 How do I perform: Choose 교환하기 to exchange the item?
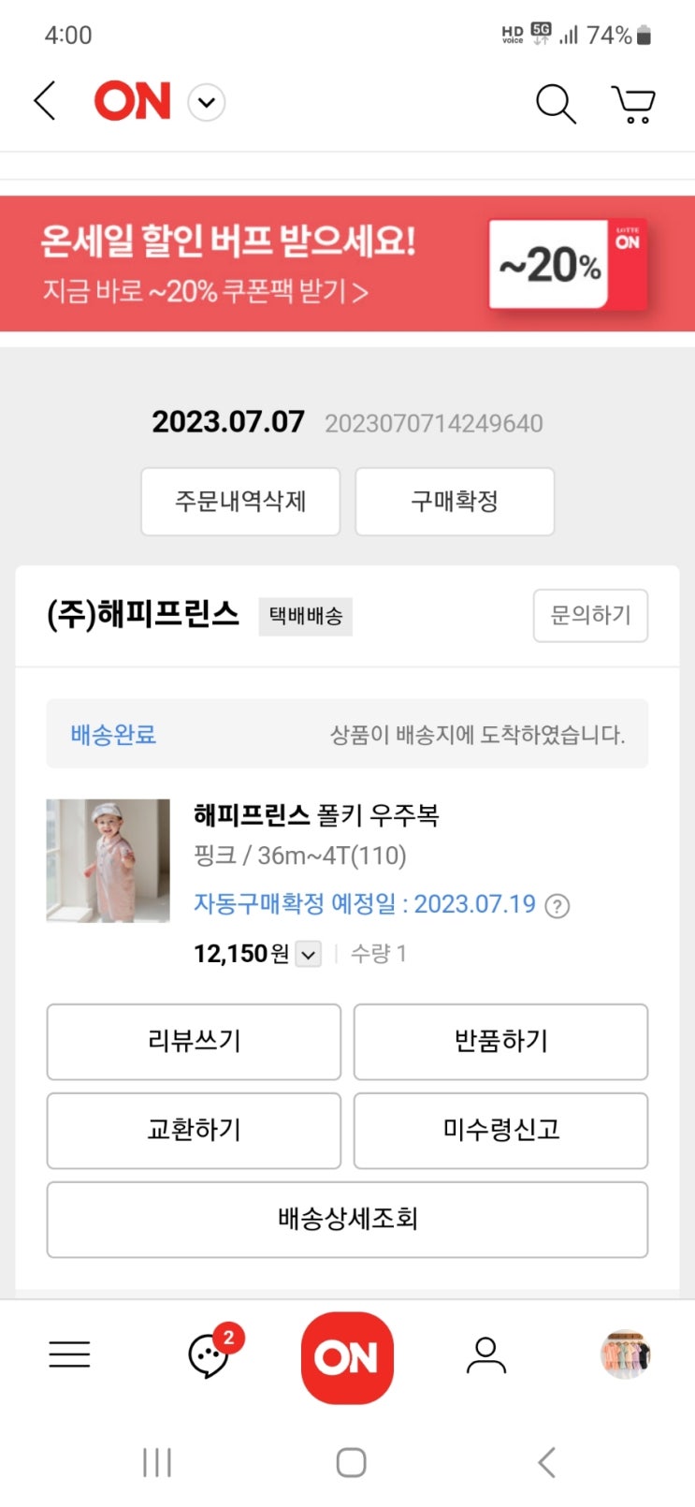(x=194, y=1130)
